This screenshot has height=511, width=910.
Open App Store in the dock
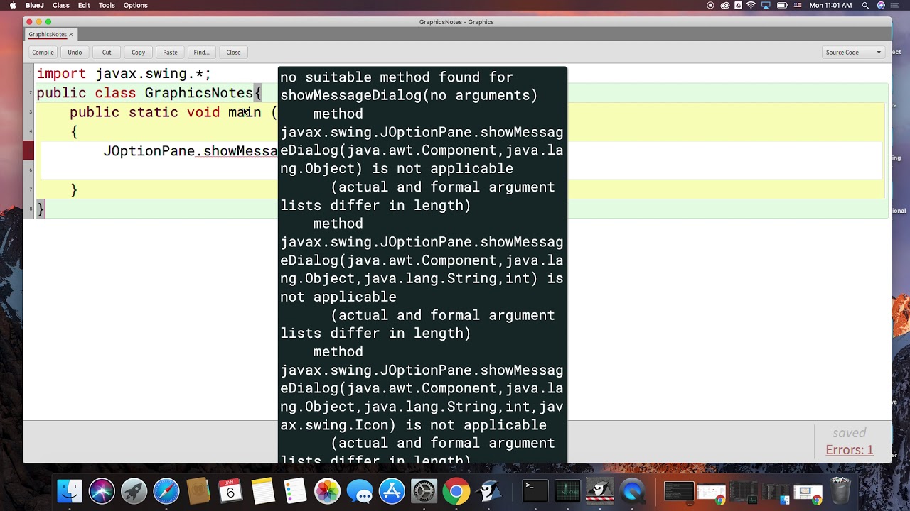tap(392, 491)
